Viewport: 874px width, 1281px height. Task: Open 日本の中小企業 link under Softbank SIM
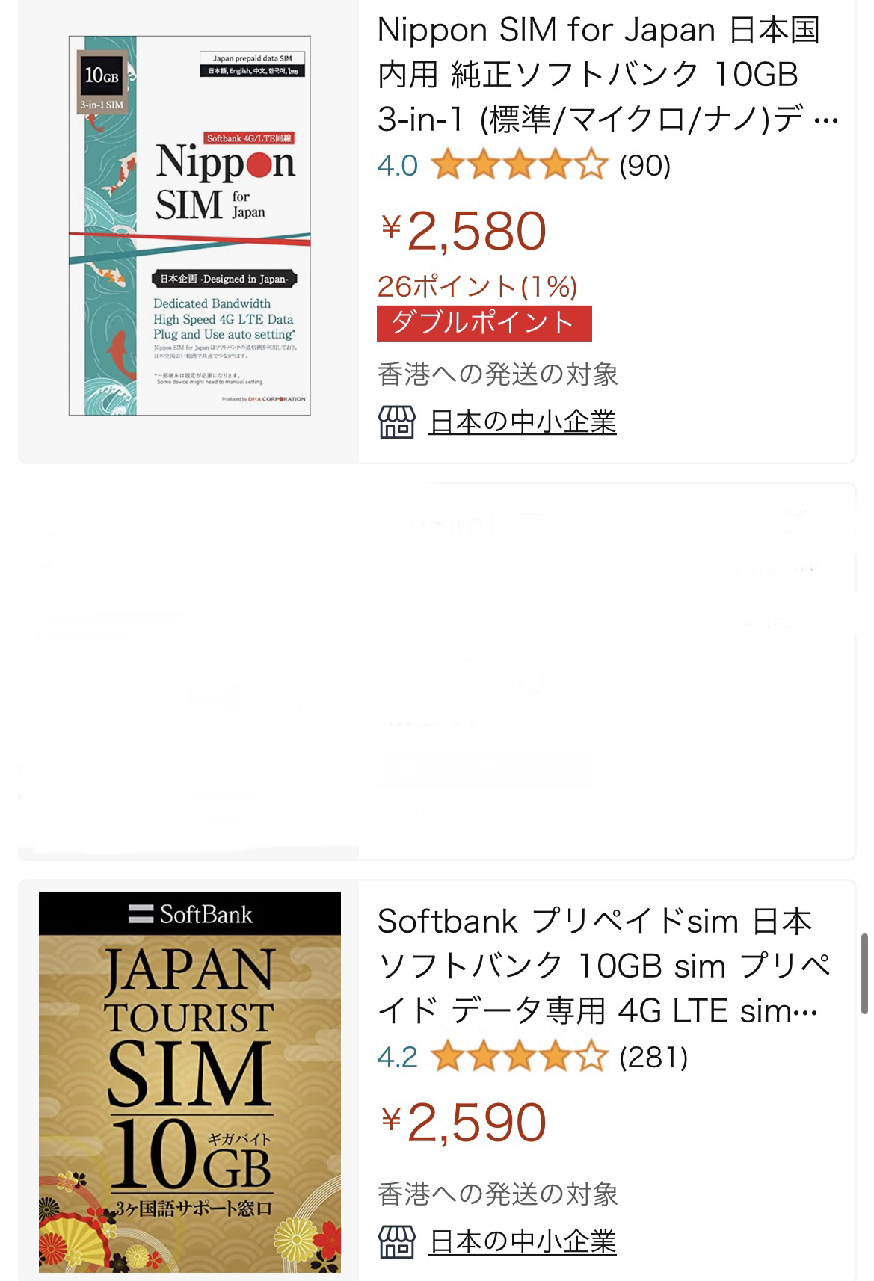click(523, 1241)
